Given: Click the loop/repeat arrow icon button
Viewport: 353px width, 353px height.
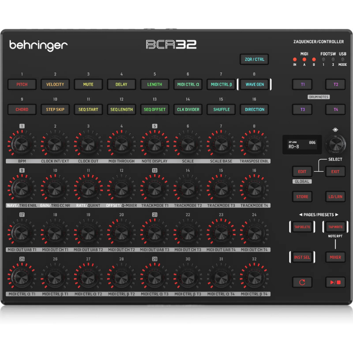Looking at the screenshot, I should [x=302, y=282].
